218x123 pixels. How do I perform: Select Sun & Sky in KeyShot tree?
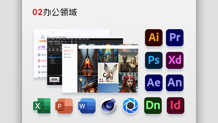[x=53, y=63]
